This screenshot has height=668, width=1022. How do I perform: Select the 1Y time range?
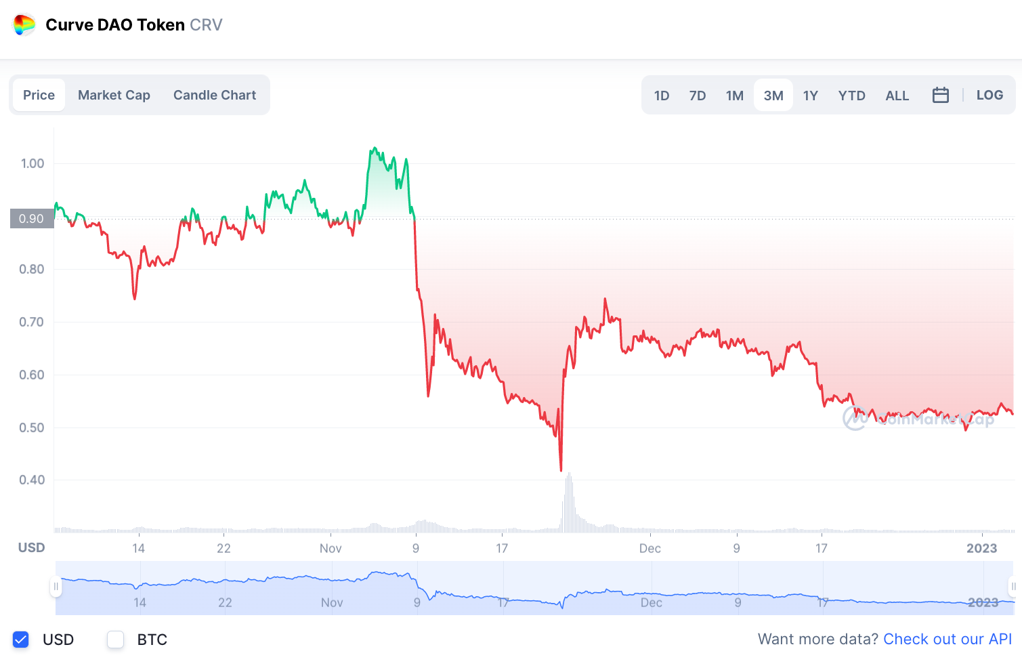click(x=811, y=96)
